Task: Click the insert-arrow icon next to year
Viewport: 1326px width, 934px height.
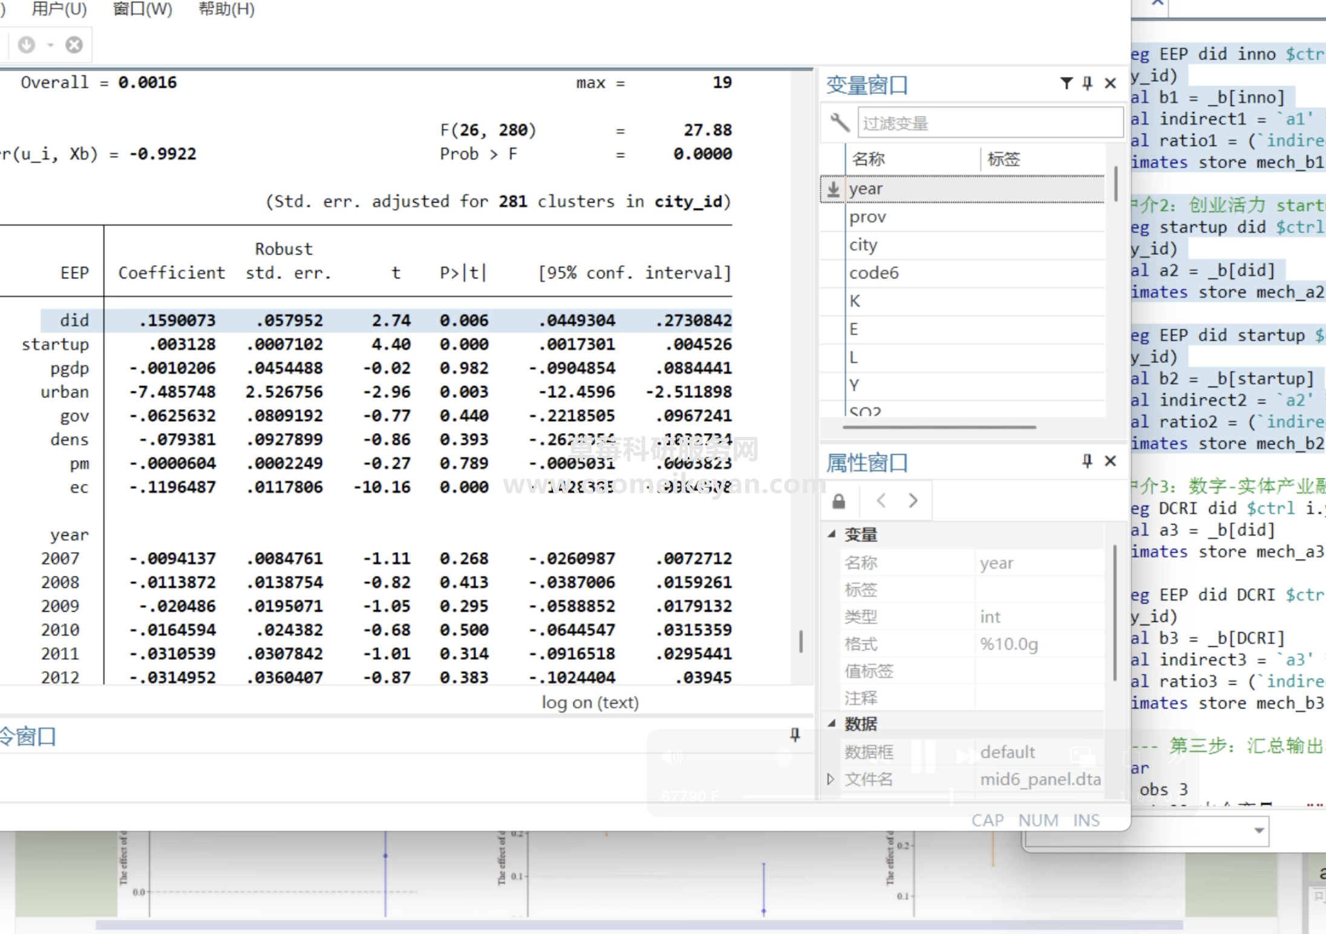Action: pos(833,189)
